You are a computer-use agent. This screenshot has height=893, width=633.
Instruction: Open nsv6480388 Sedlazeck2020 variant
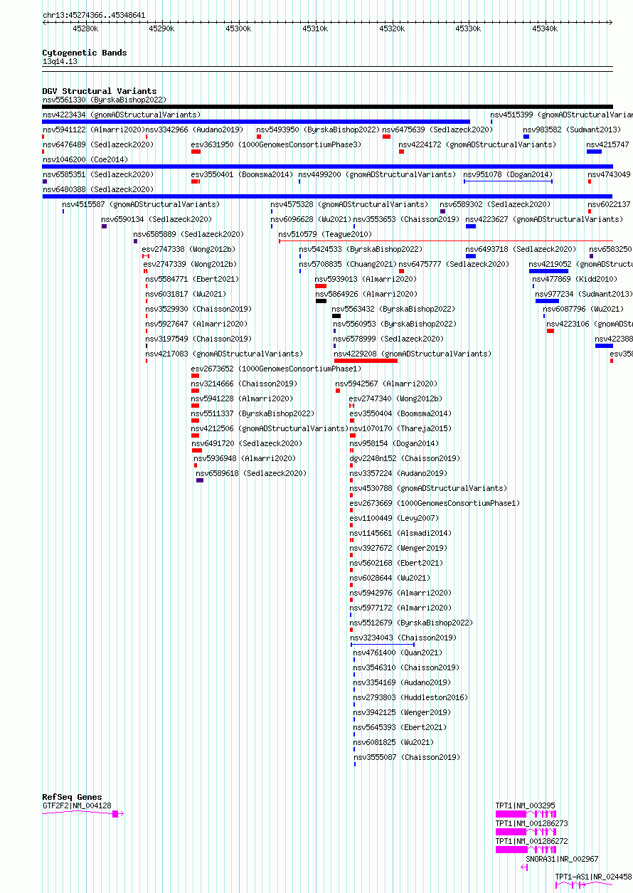point(97,189)
